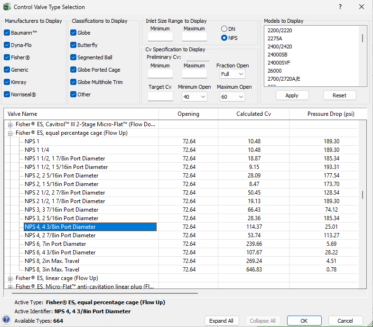Image resolution: width=373 pixels, height=327 pixels.
Task: Select model 2700/2720A/E in Models list
Action: pos(284,79)
